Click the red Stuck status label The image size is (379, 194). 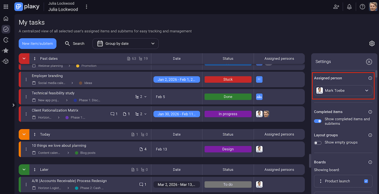(x=228, y=79)
